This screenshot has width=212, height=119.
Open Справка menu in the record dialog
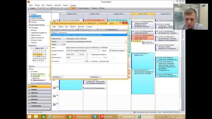pos(89,27)
